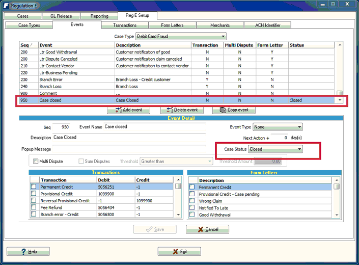
Task: Open the ACH Identifier sub-tab
Action: click(x=268, y=25)
